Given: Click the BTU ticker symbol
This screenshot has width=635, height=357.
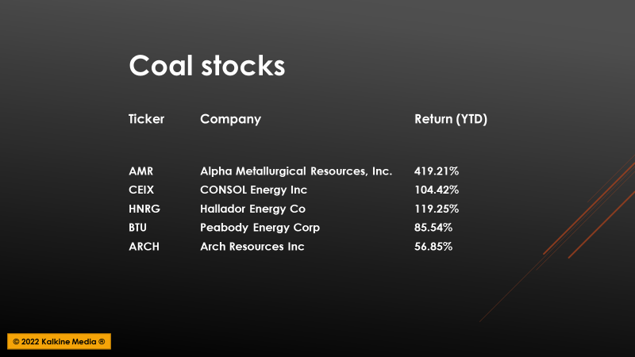Looking at the screenshot, I should tap(137, 228).
